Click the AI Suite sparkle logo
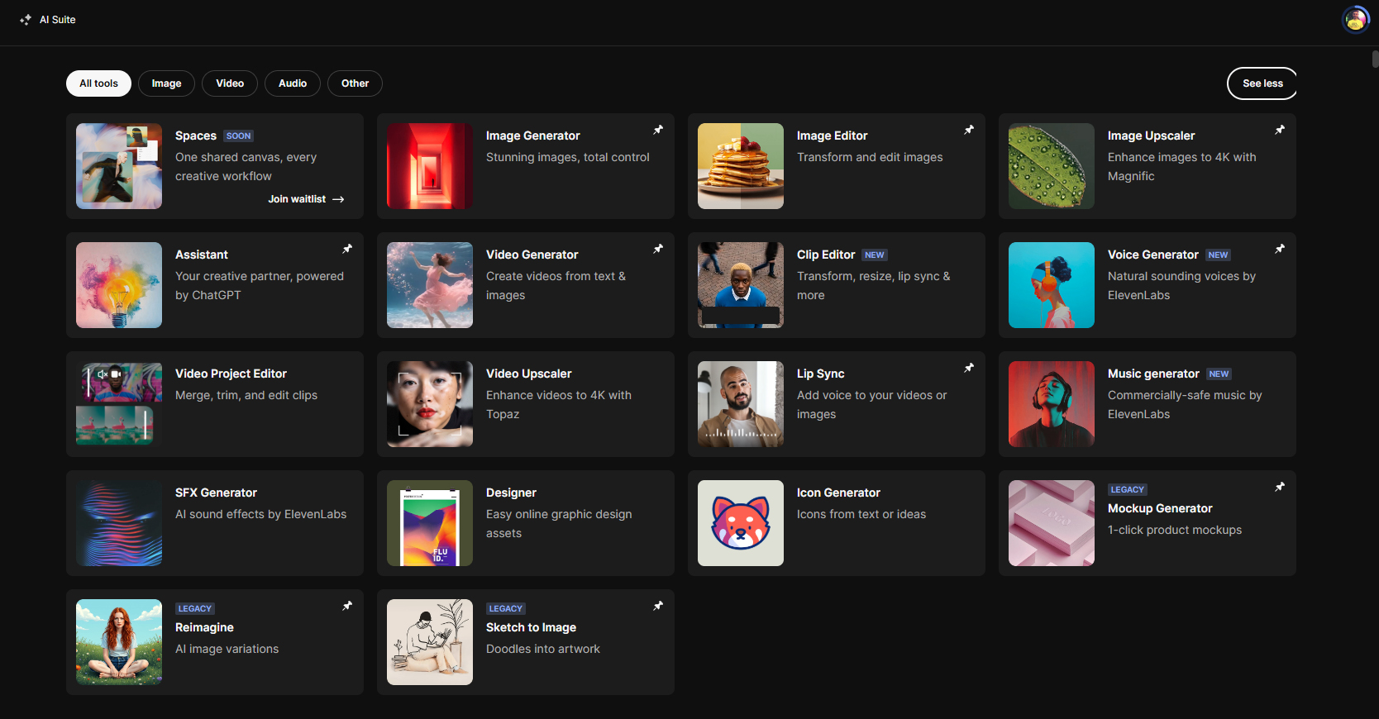 26,20
